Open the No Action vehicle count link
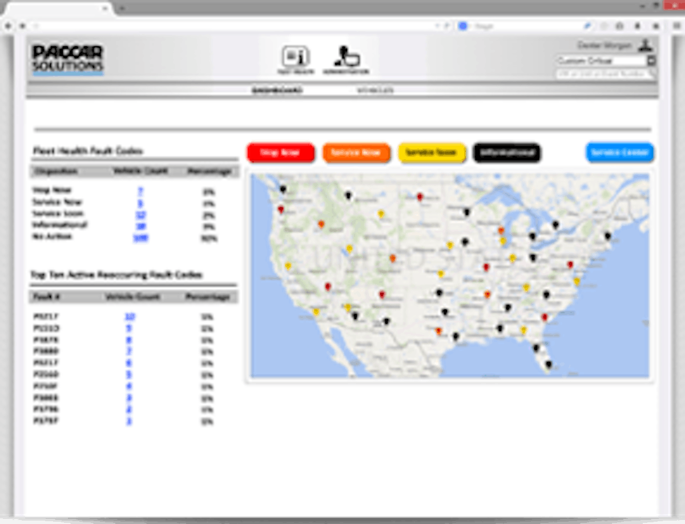 pyautogui.click(x=142, y=237)
